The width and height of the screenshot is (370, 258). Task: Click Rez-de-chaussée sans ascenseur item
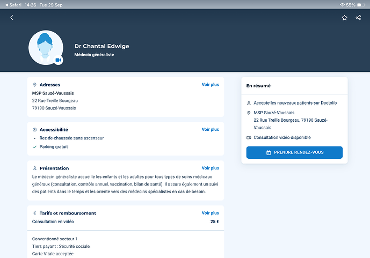pyautogui.click(x=71, y=138)
